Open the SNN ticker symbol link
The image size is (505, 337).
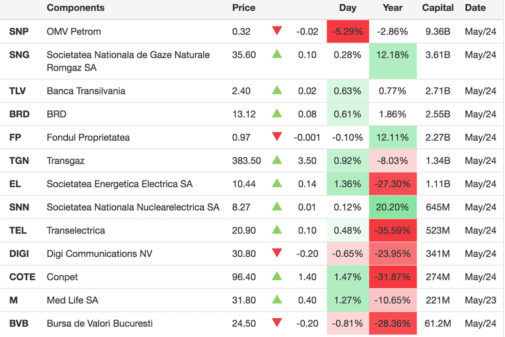(19, 207)
